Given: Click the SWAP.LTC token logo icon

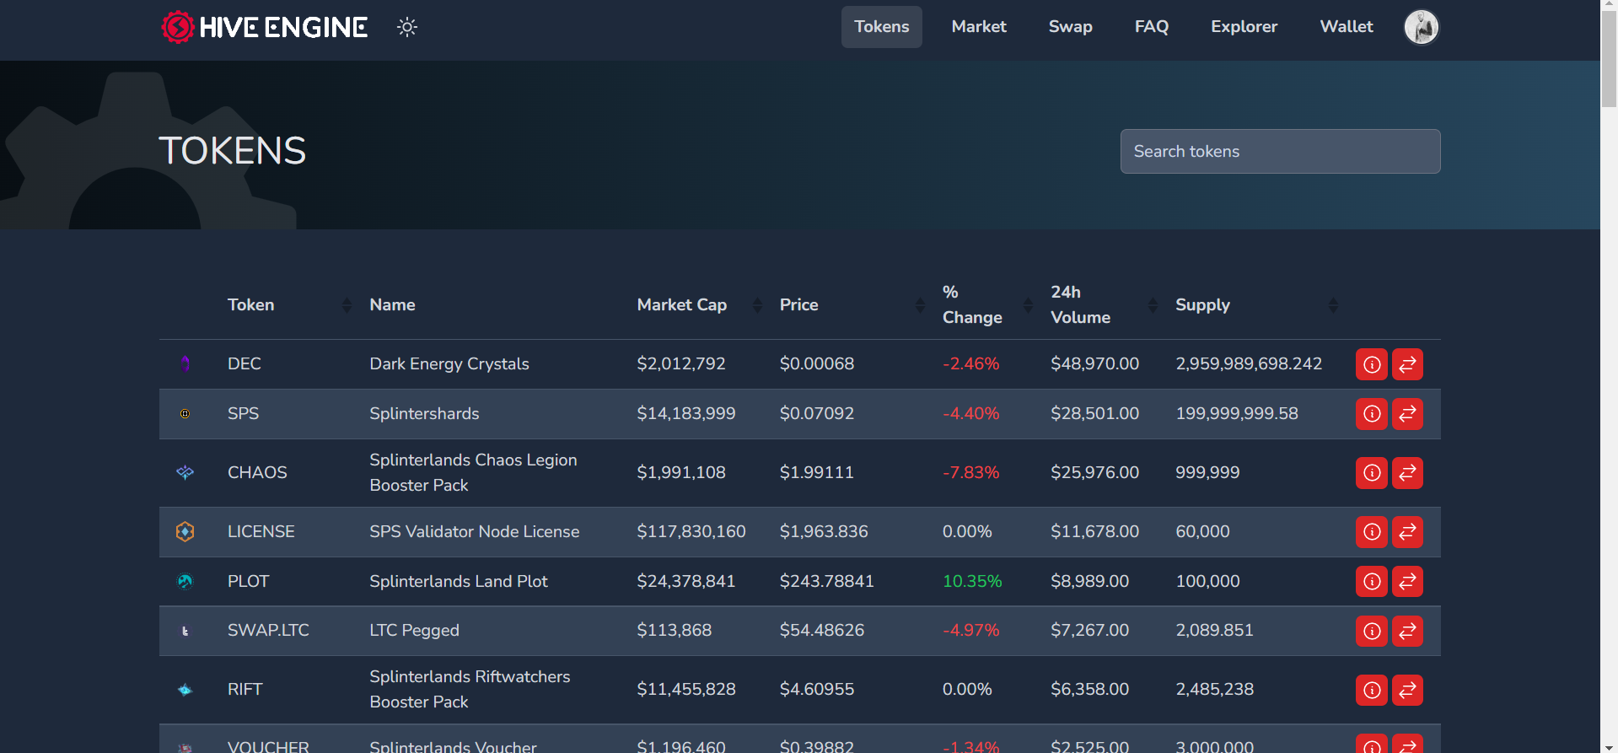Looking at the screenshot, I should 185,631.
